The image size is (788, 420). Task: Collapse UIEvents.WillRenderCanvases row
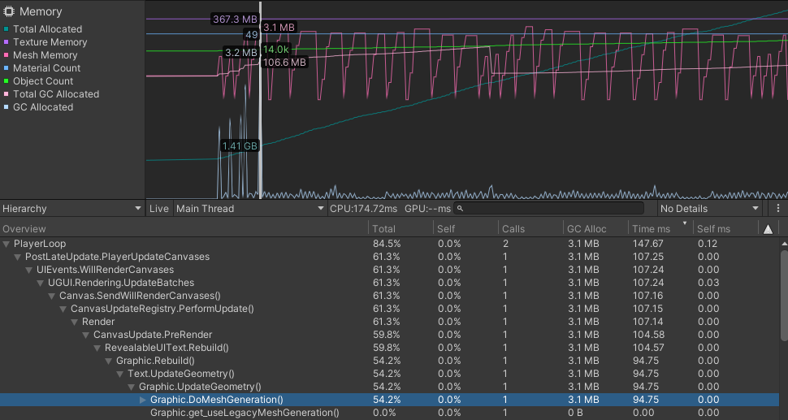tap(29, 271)
